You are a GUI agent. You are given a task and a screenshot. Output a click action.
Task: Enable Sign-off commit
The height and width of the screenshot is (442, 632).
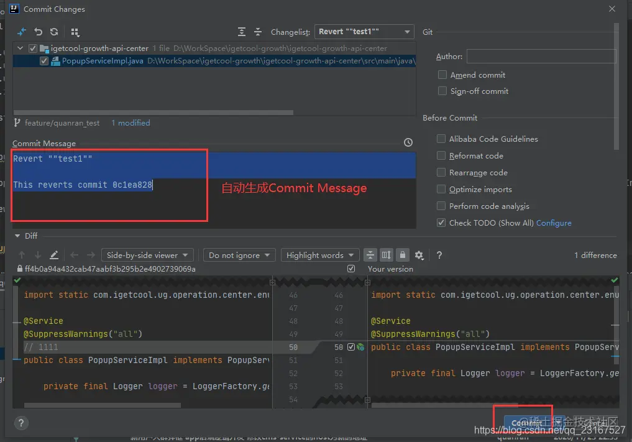click(442, 91)
